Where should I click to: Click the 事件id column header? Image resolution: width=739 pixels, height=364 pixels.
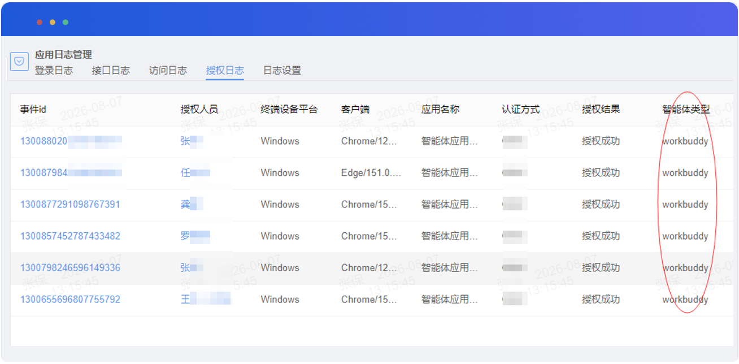[33, 110]
